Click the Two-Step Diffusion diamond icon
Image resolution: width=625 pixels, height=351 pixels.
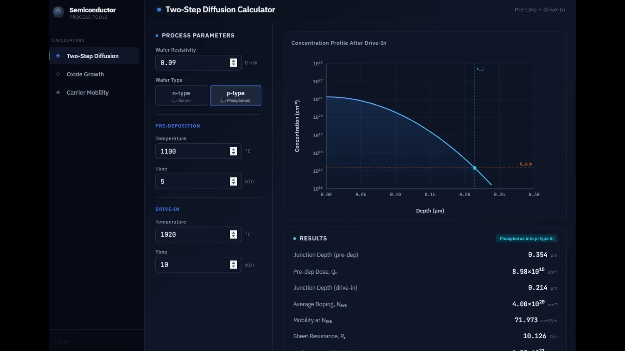pos(58,56)
